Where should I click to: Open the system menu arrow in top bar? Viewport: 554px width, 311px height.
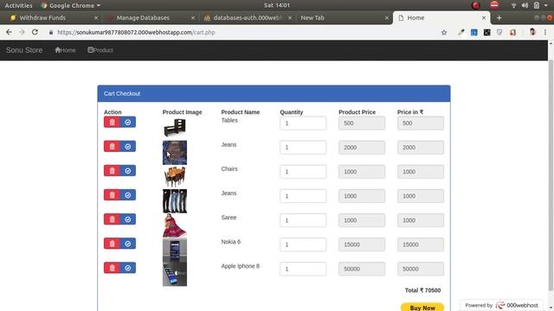(546, 5)
